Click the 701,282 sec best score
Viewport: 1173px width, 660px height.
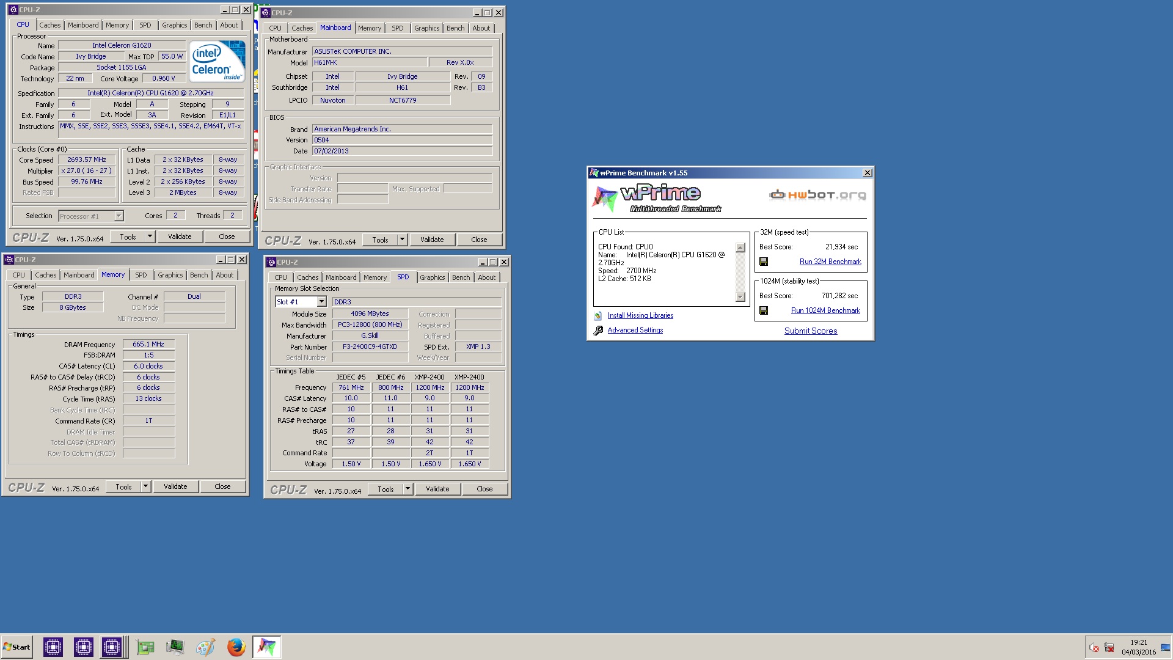[839, 296]
